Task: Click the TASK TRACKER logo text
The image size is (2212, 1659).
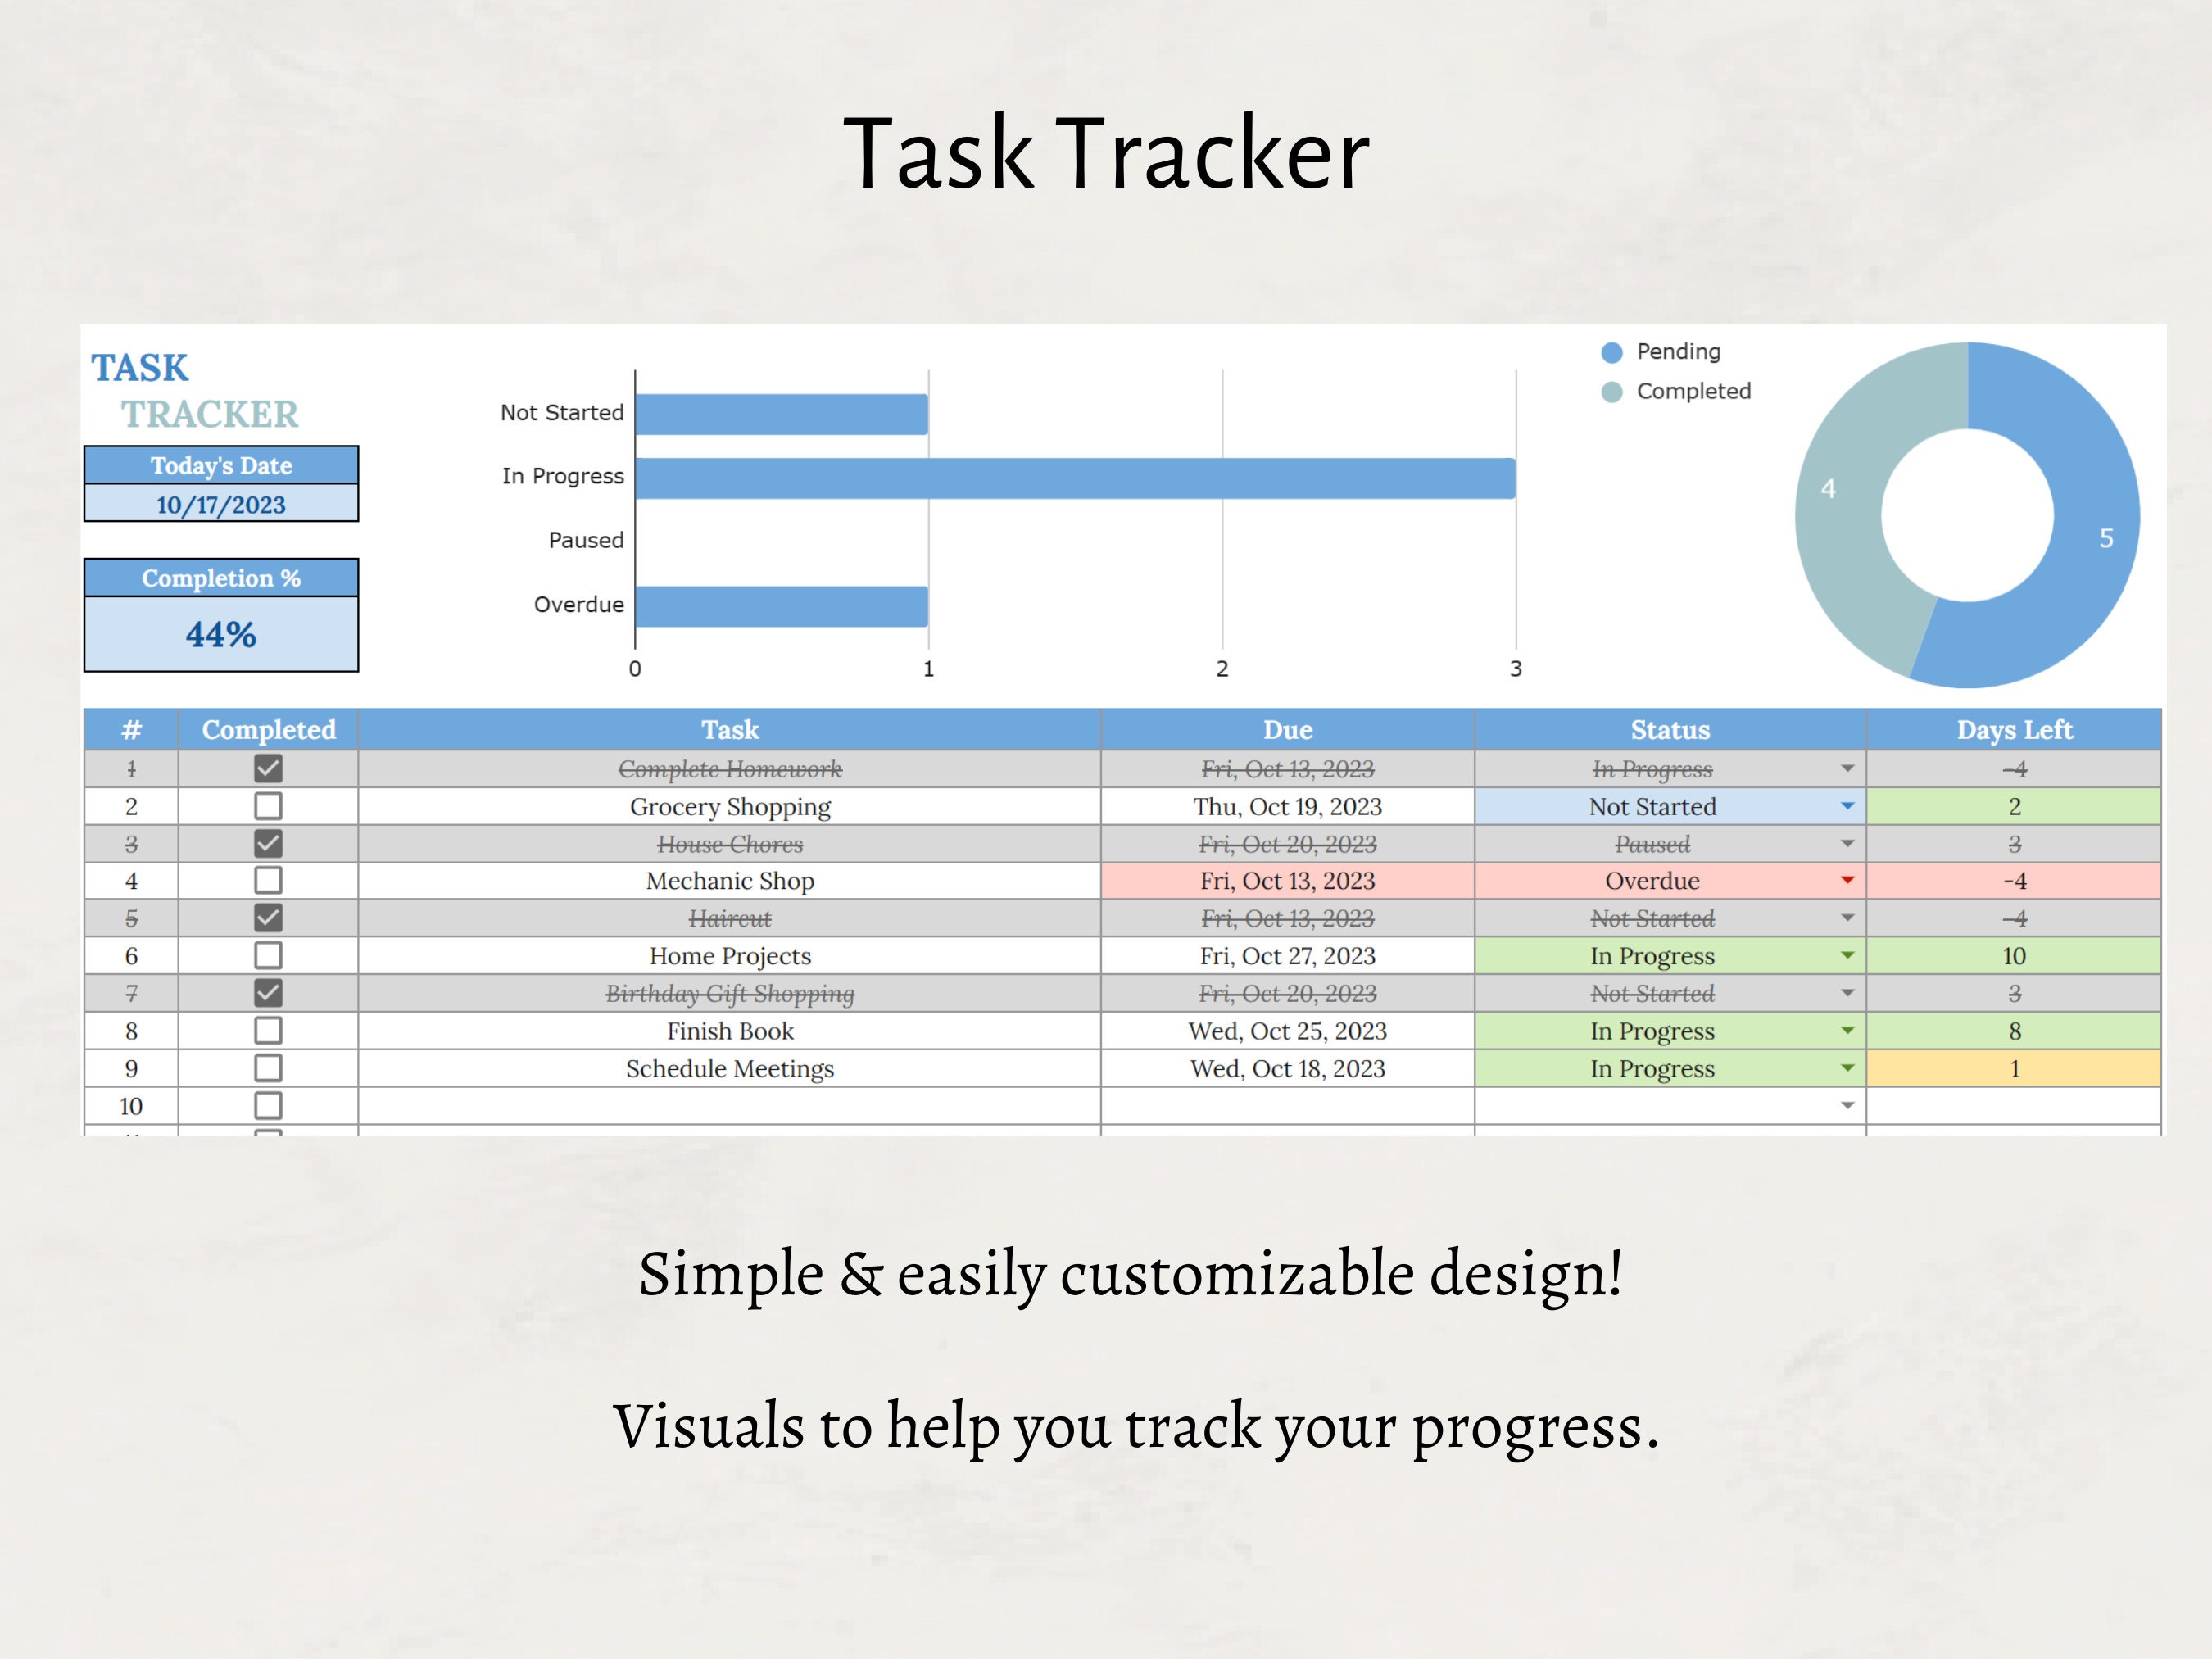Action: 192,390
